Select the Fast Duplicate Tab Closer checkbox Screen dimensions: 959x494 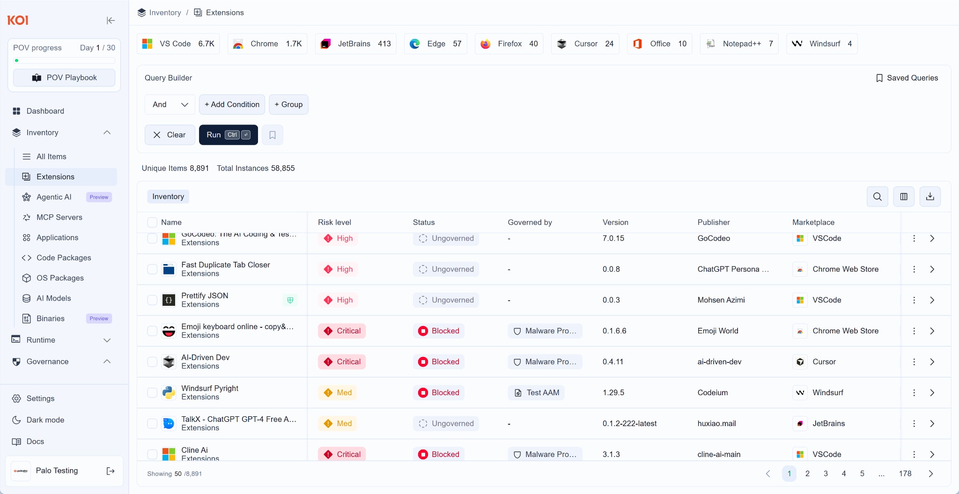pyautogui.click(x=152, y=269)
